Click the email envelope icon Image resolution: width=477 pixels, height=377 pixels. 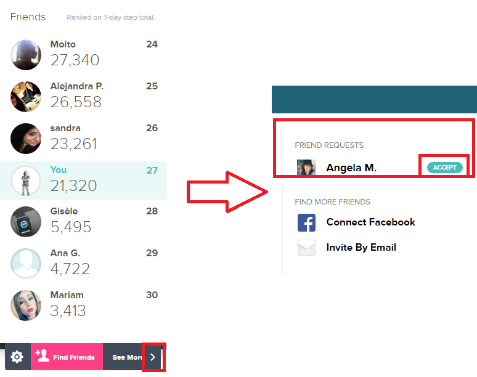coord(306,248)
